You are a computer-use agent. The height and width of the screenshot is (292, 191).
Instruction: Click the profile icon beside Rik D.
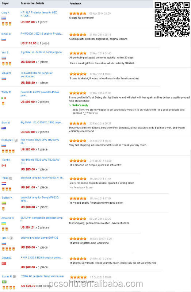point(11,178)
